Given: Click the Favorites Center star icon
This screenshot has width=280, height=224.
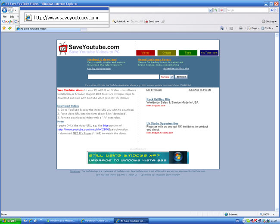Looking at the screenshot, I should [4, 28].
